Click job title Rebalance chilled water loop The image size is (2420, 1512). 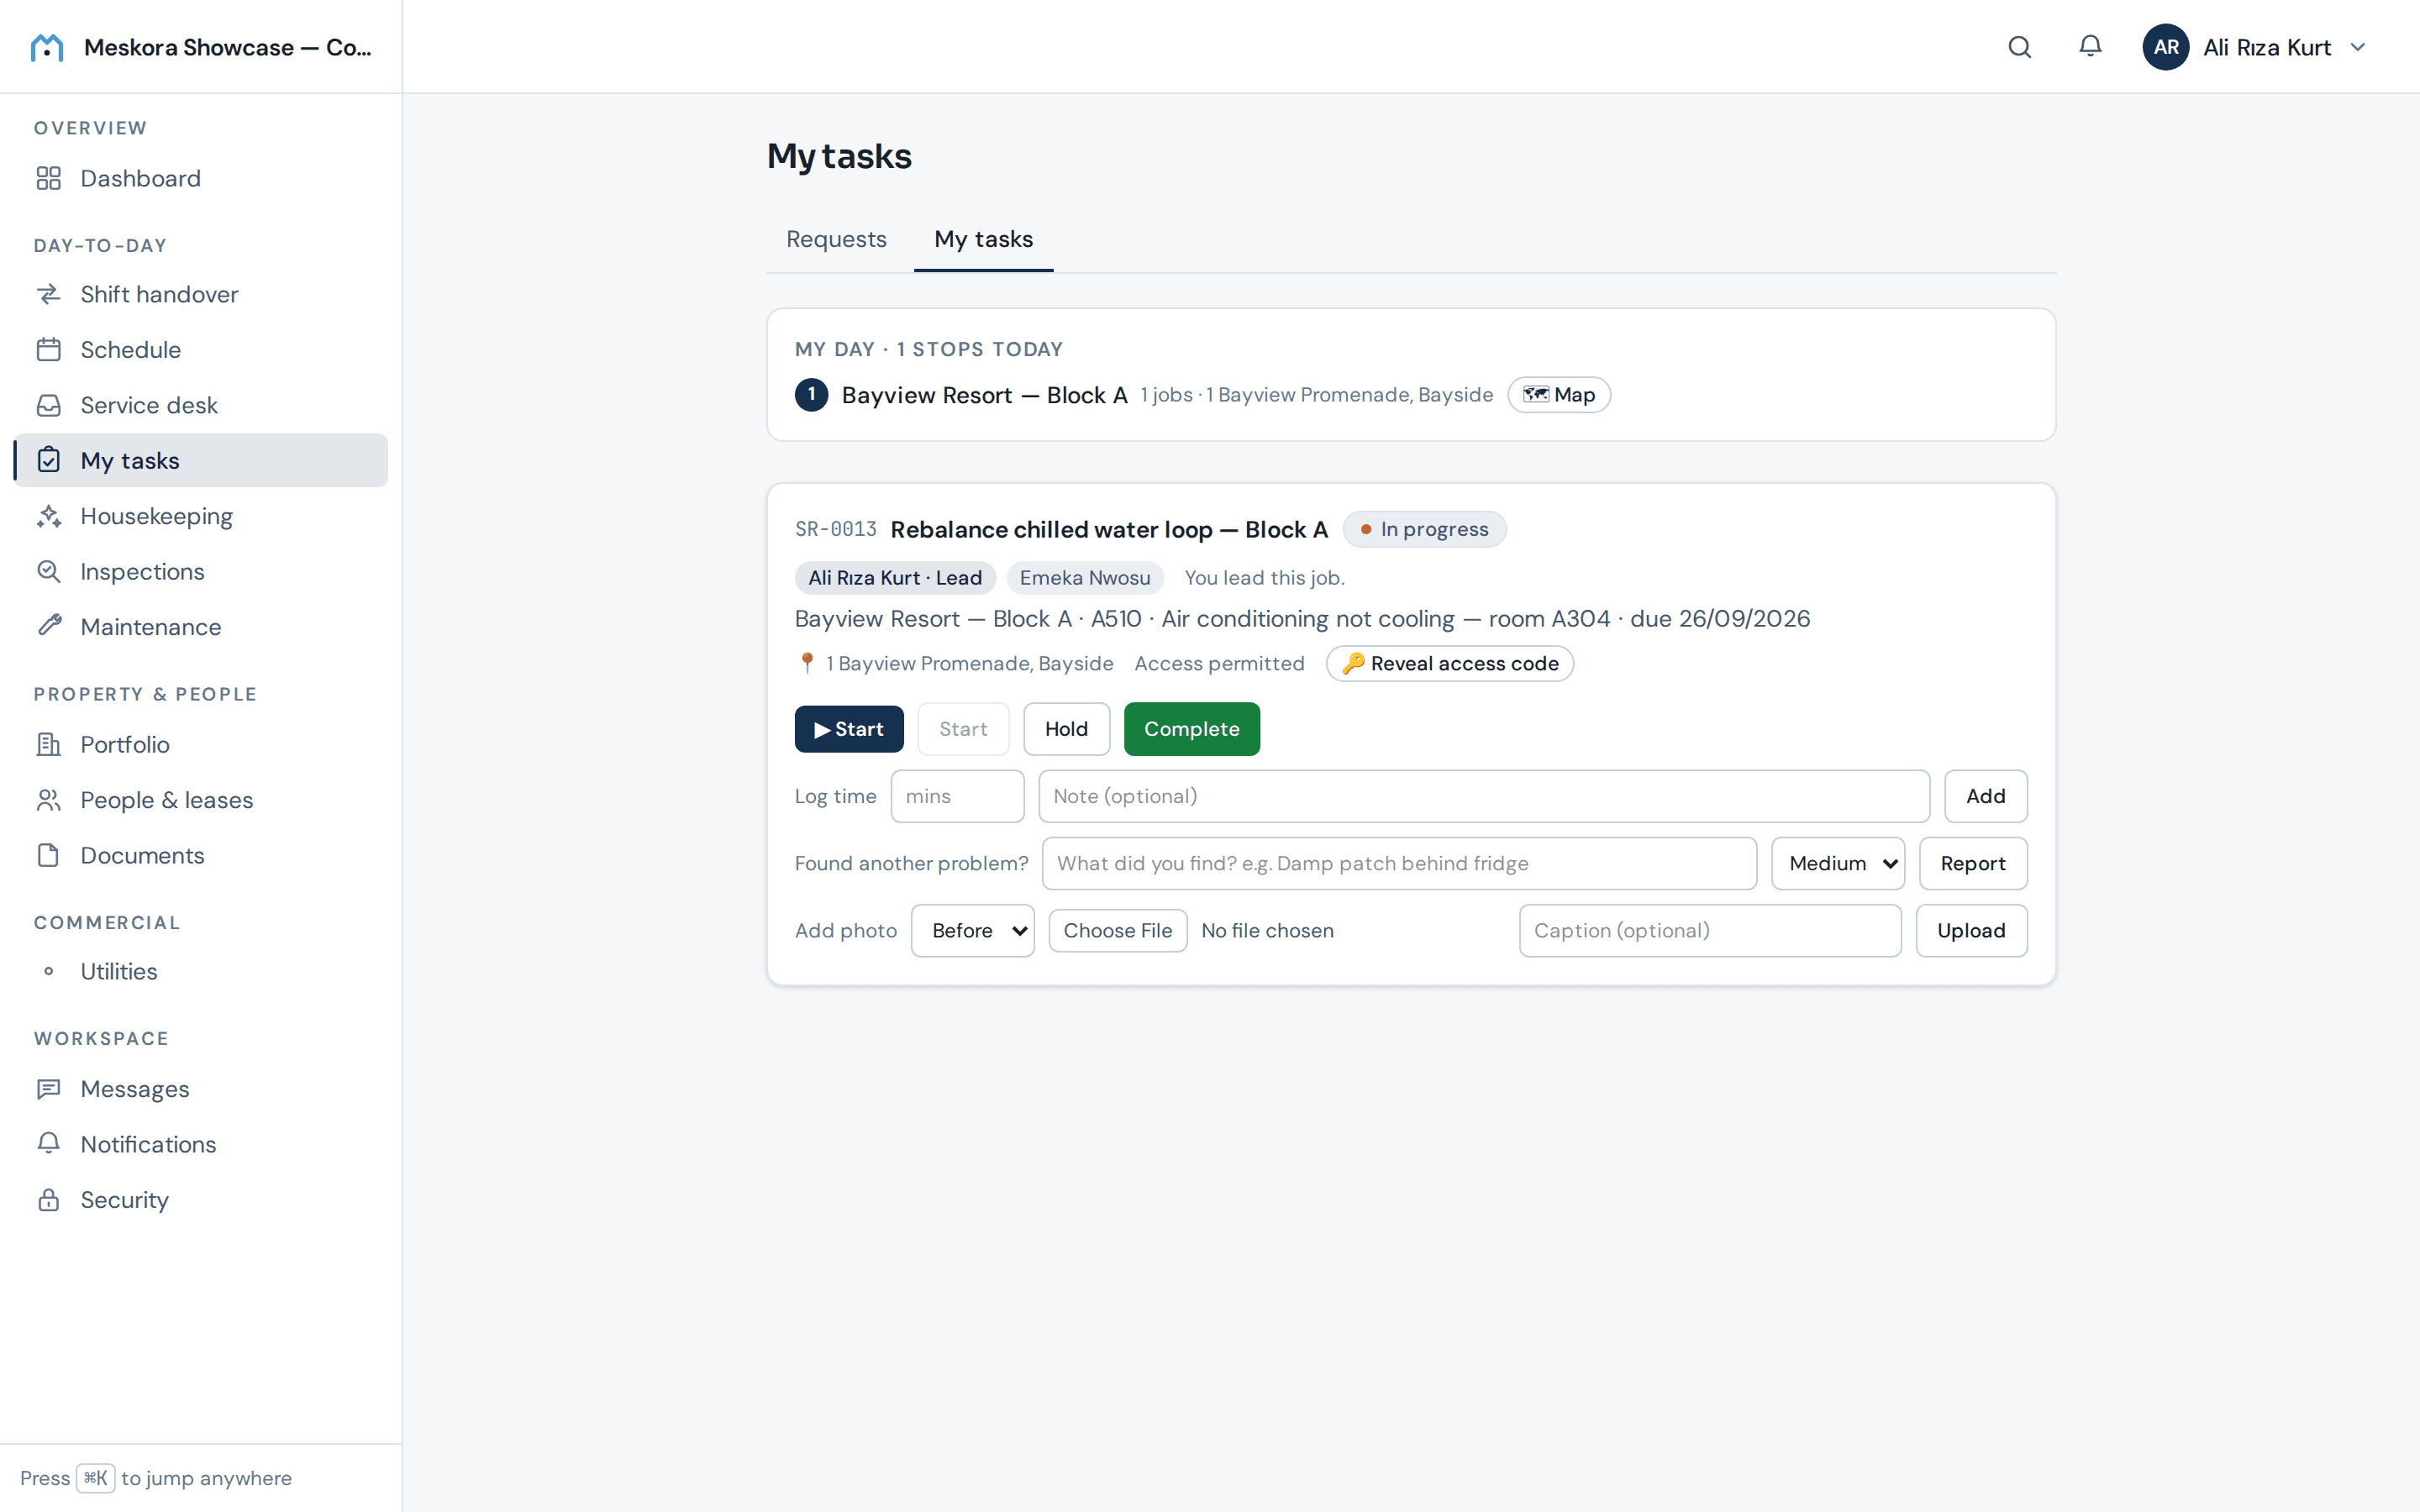coord(1109,529)
